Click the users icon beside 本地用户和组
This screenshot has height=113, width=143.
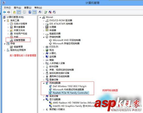click(11, 34)
